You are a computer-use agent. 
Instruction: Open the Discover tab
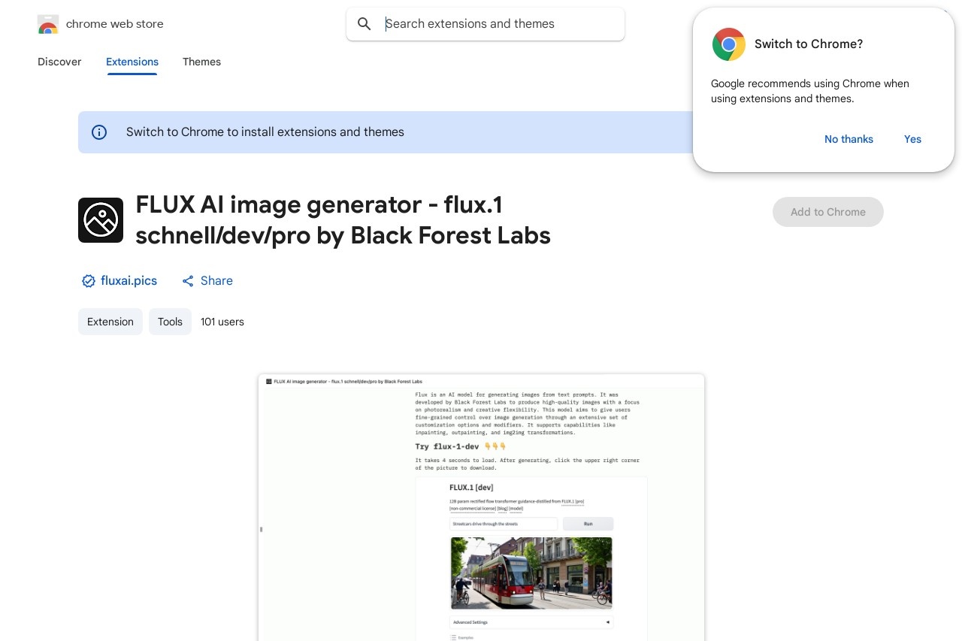click(x=59, y=62)
